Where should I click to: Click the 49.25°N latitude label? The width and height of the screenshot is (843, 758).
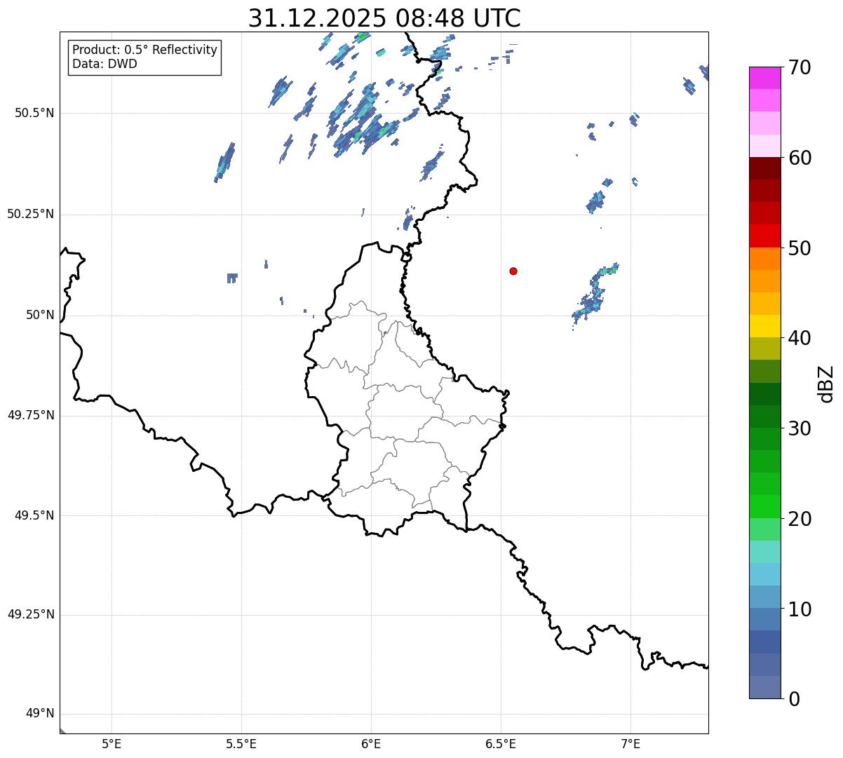click(x=31, y=614)
